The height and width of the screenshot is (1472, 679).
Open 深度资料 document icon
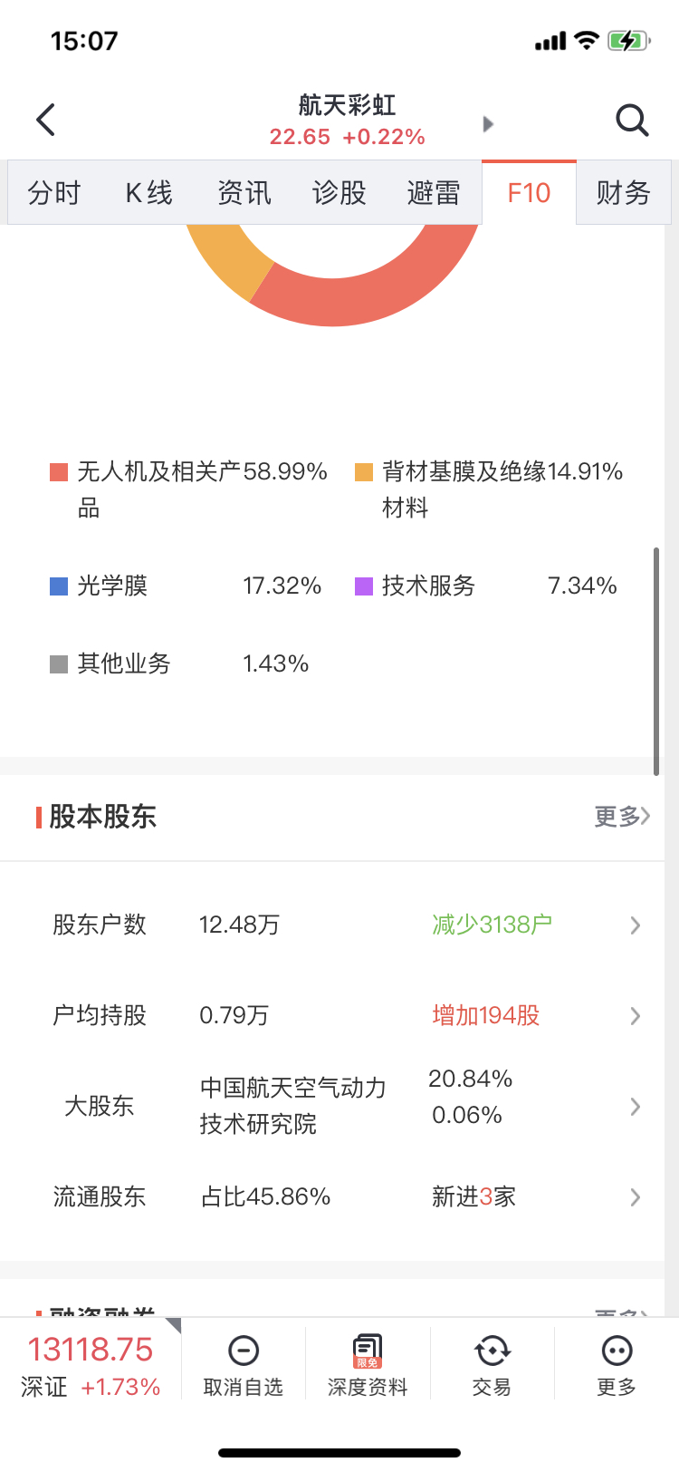368,1351
